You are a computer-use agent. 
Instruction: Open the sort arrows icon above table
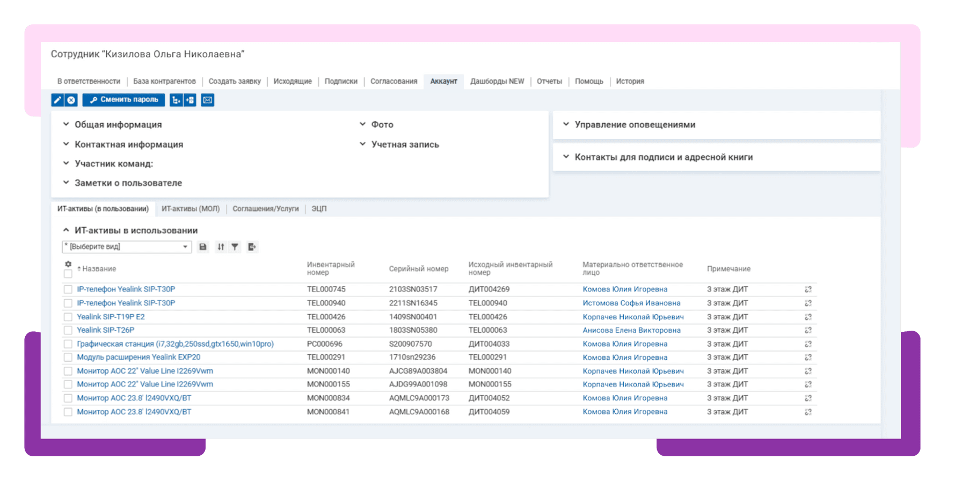click(x=221, y=247)
